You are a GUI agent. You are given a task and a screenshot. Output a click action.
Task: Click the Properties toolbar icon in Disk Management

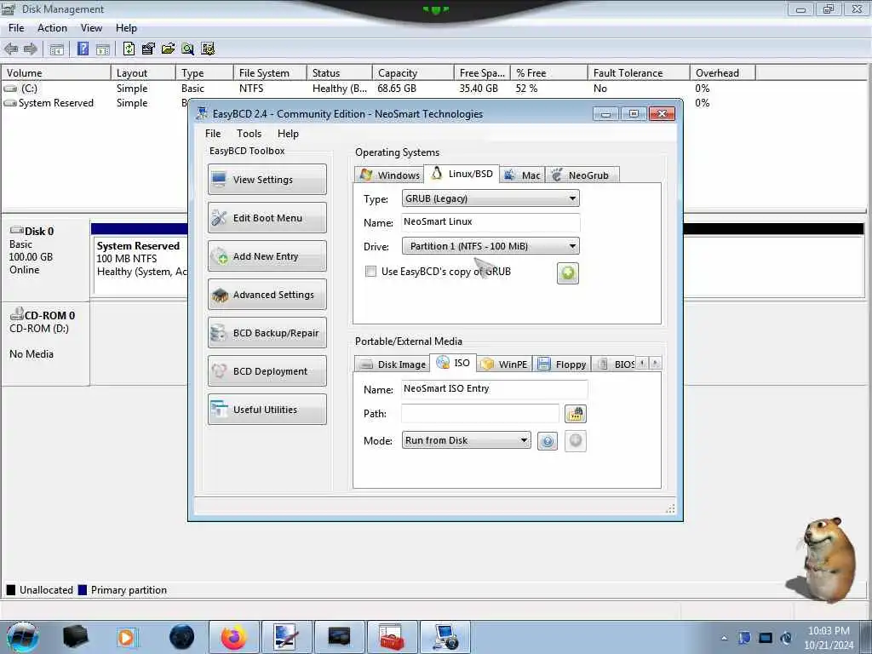click(148, 49)
